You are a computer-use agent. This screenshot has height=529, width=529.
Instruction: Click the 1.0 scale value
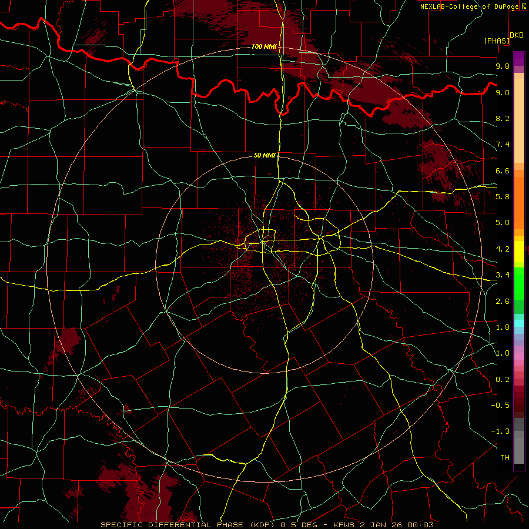503,353
